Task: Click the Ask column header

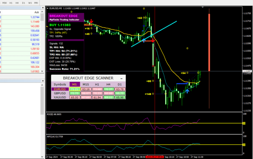Action: pos(36,12)
